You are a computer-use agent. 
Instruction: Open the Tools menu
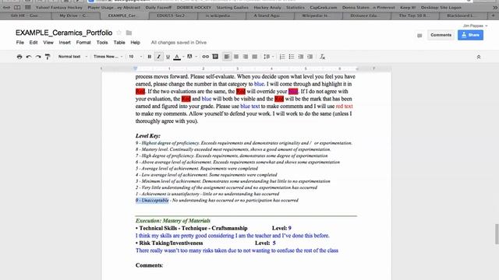coord(102,43)
